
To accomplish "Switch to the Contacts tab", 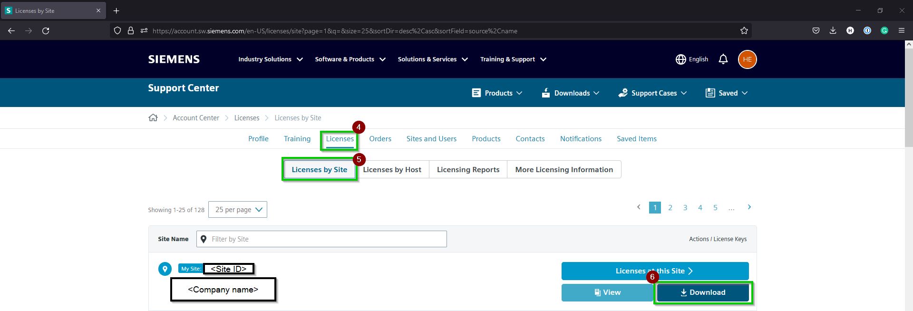I will [530, 139].
